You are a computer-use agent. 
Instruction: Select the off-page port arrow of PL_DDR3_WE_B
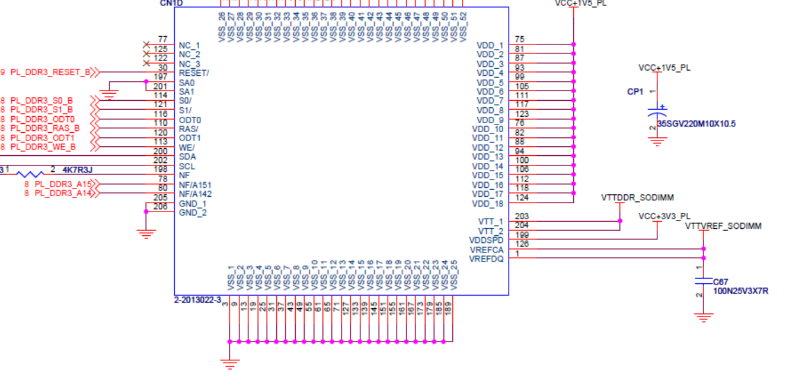point(94,147)
